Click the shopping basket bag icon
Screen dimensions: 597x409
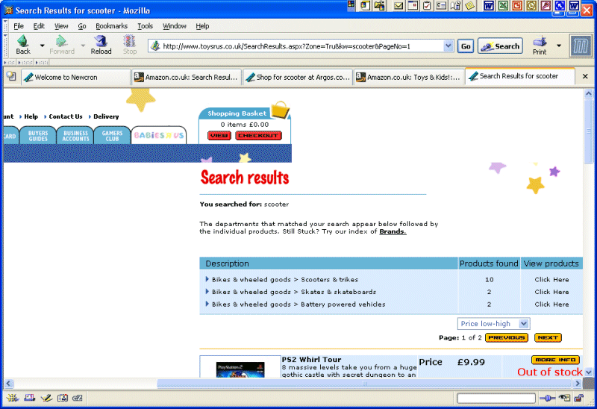click(x=280, y=110)
